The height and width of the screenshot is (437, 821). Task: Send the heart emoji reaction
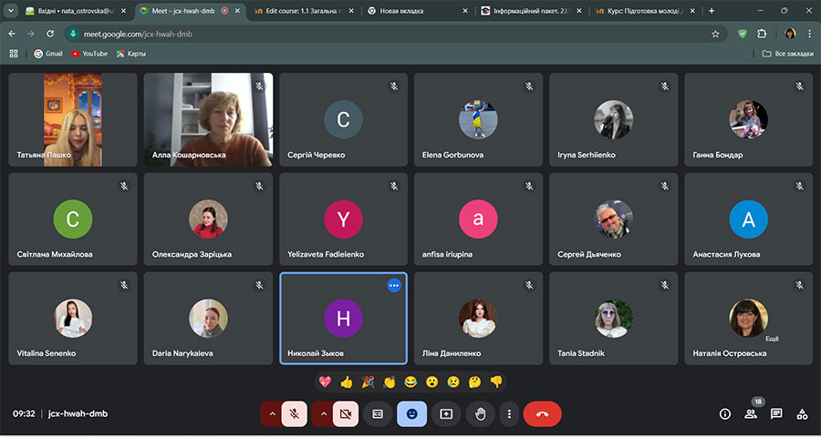coord(325,382)
